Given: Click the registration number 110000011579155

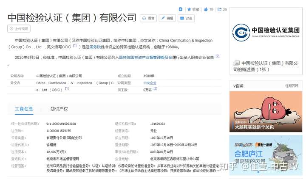Looking at the screenshot, I should 59,131.
